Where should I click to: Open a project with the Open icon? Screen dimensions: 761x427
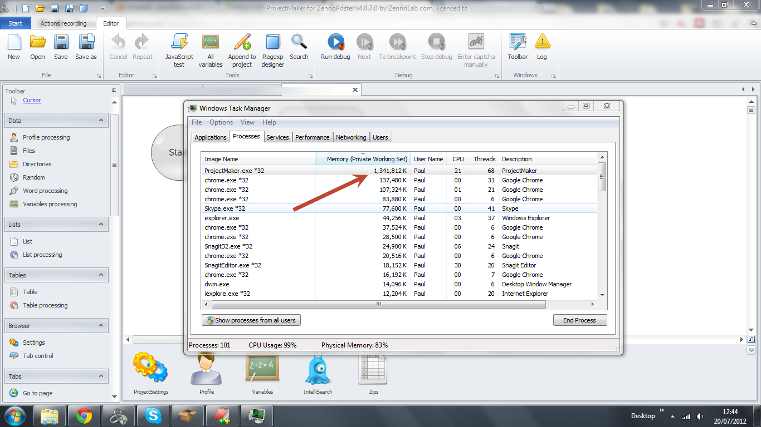tap(37, 42)
